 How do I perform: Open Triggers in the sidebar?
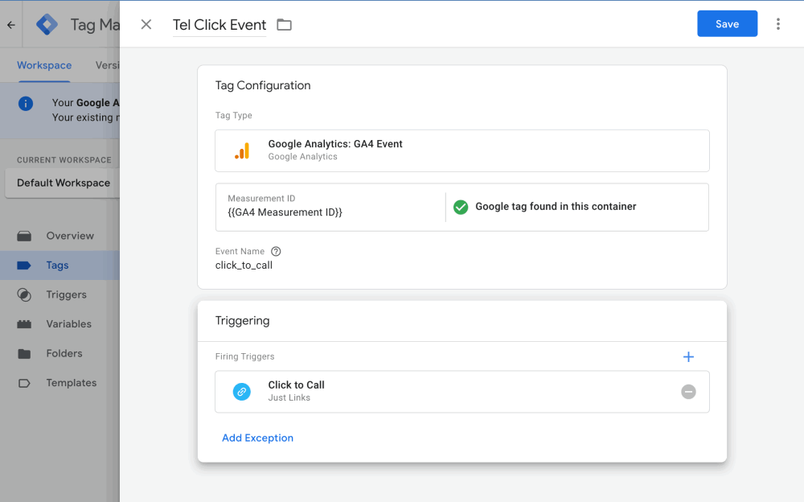59,294
